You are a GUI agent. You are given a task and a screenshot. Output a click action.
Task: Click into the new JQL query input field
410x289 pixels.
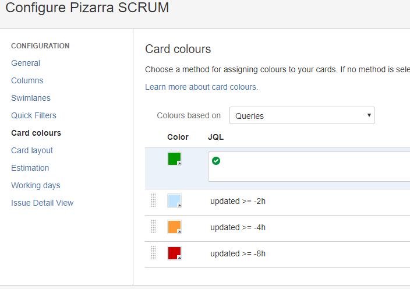(309, 167)
